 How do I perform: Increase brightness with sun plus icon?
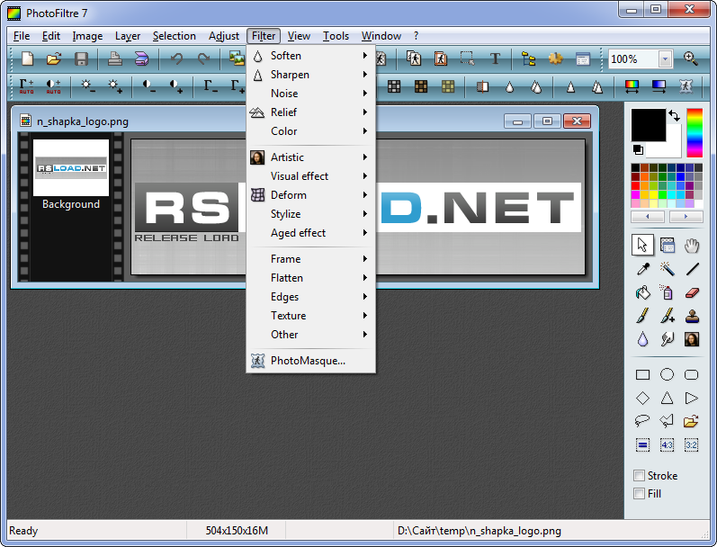point(114,86)
